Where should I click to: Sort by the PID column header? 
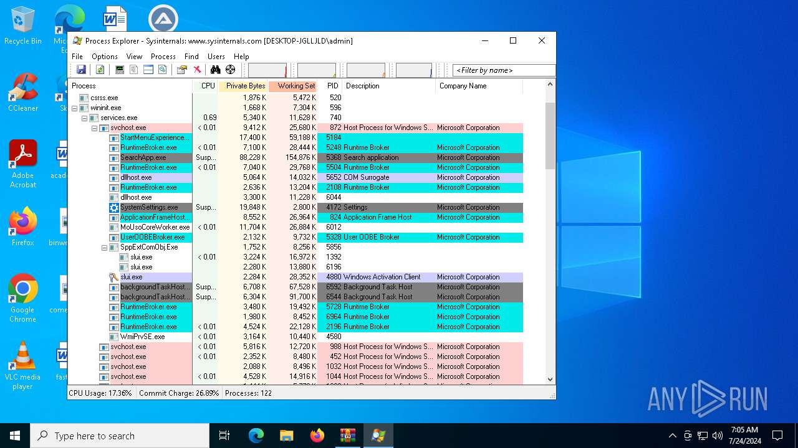330,86
